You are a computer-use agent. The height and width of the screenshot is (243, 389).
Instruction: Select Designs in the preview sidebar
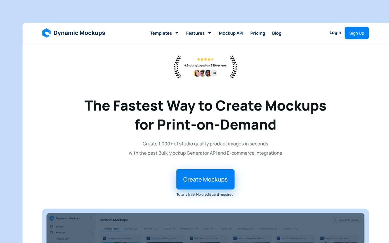[60, 226]
